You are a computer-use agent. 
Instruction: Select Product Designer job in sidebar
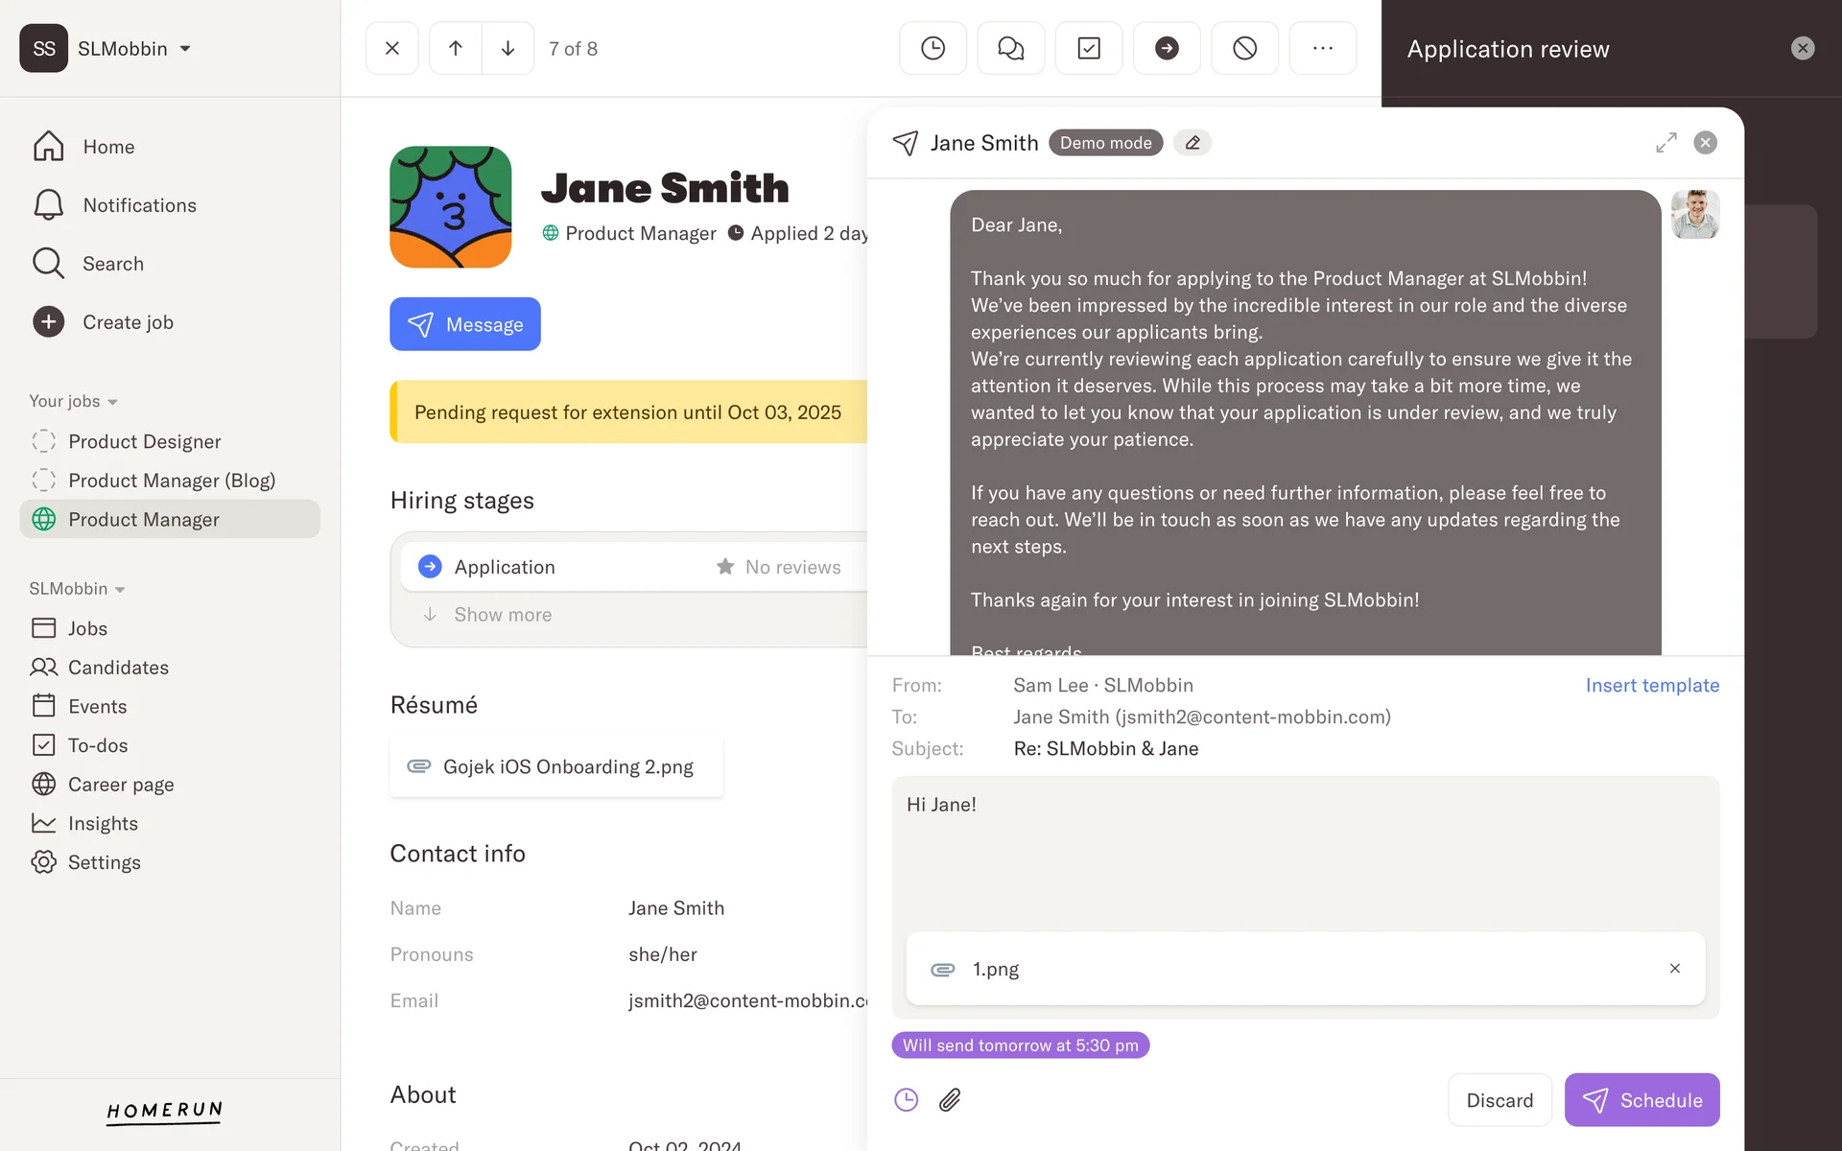pyautogui.click(x=144, y=441)
